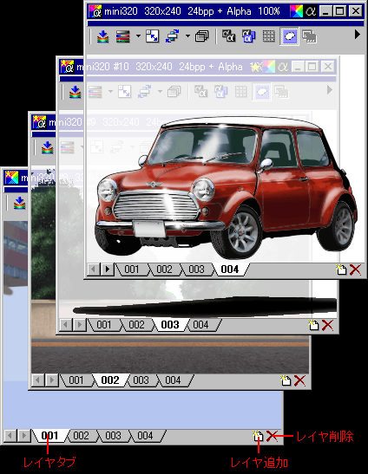368x474 pixels.
Task: Click the alpha symbol icon in mini320 title bar
Action: tap(311, 11)
